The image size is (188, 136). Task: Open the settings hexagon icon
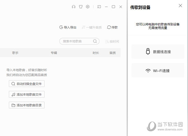tap(88, 7)
